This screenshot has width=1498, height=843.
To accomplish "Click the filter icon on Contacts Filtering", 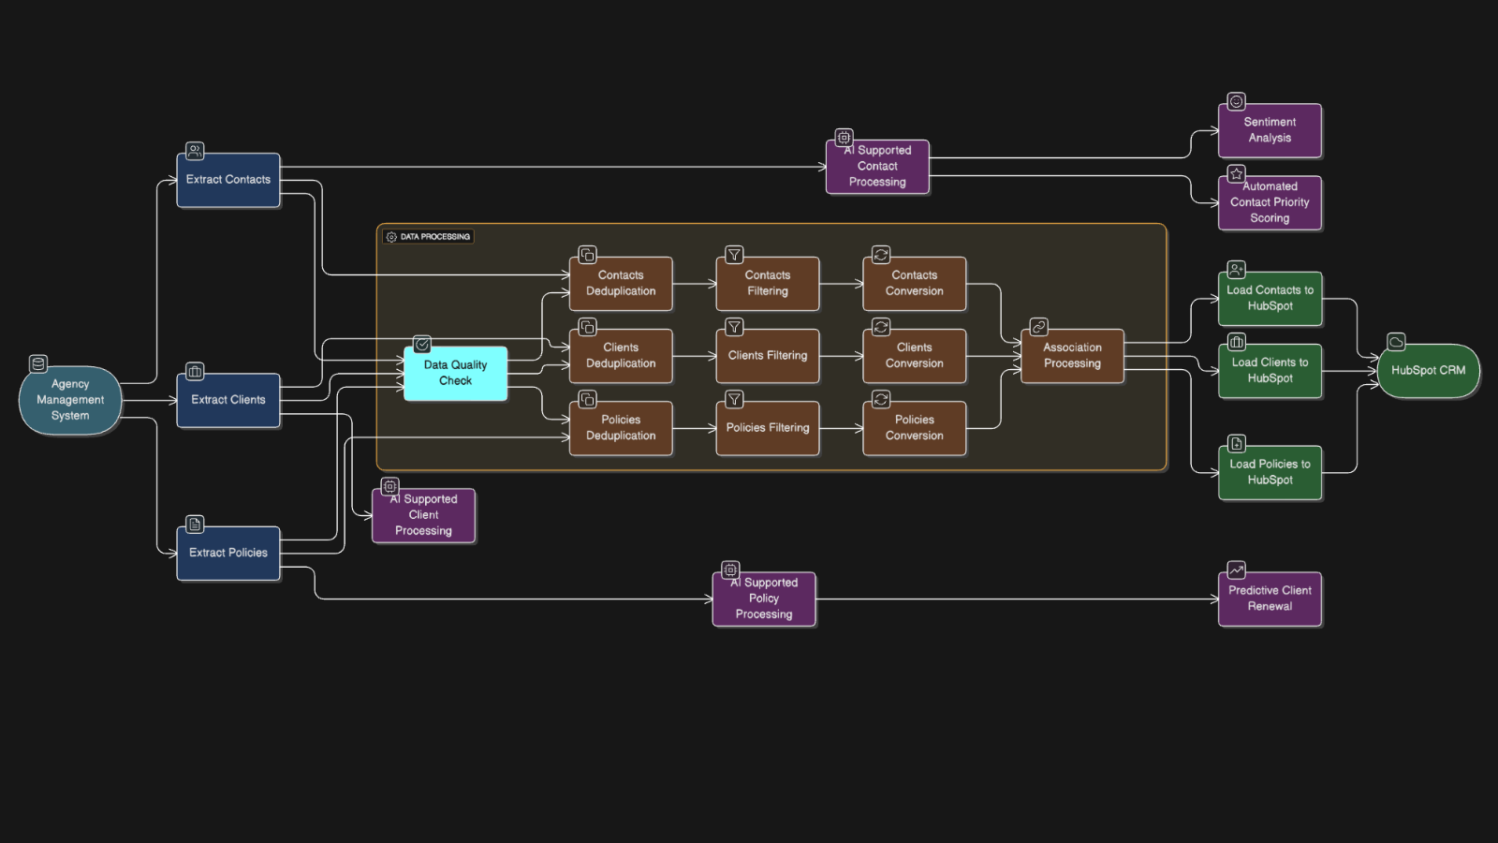I will [734, 255].
